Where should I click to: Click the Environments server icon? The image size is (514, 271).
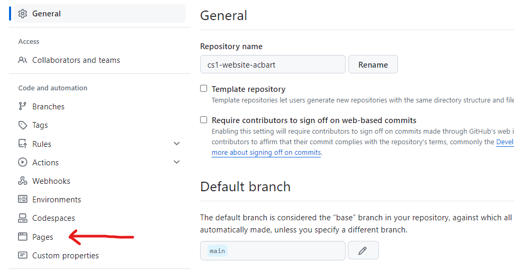(x=23, y=199)
